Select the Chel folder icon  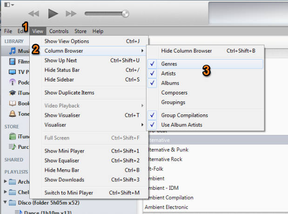point(12,192)
